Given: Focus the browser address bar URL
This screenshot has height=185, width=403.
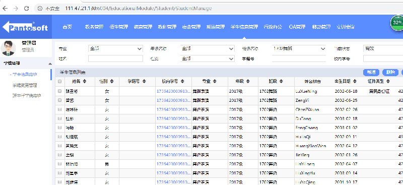Looking at the screenshot, I should pos(138,9).
